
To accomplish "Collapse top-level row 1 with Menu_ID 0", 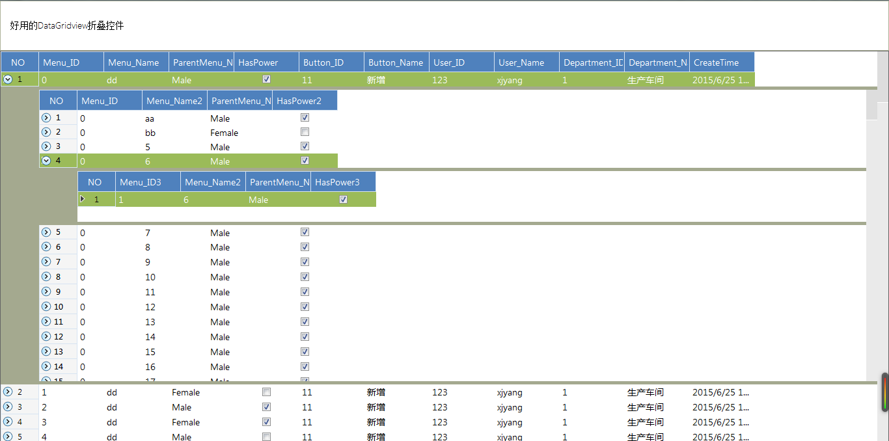I will (8, 79).
